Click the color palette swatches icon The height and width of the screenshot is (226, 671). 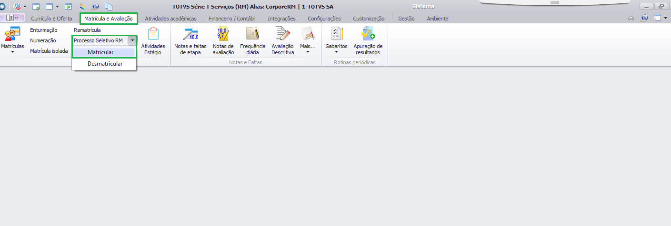click(82, 7)
